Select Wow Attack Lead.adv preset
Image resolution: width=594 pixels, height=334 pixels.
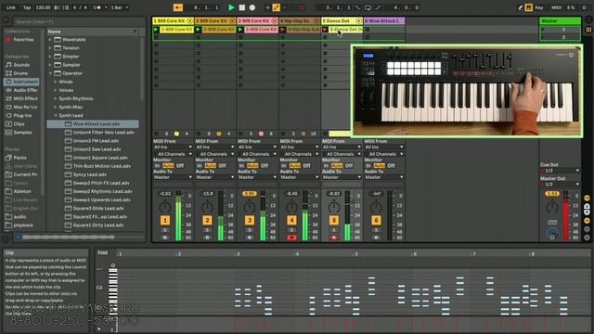93,123
